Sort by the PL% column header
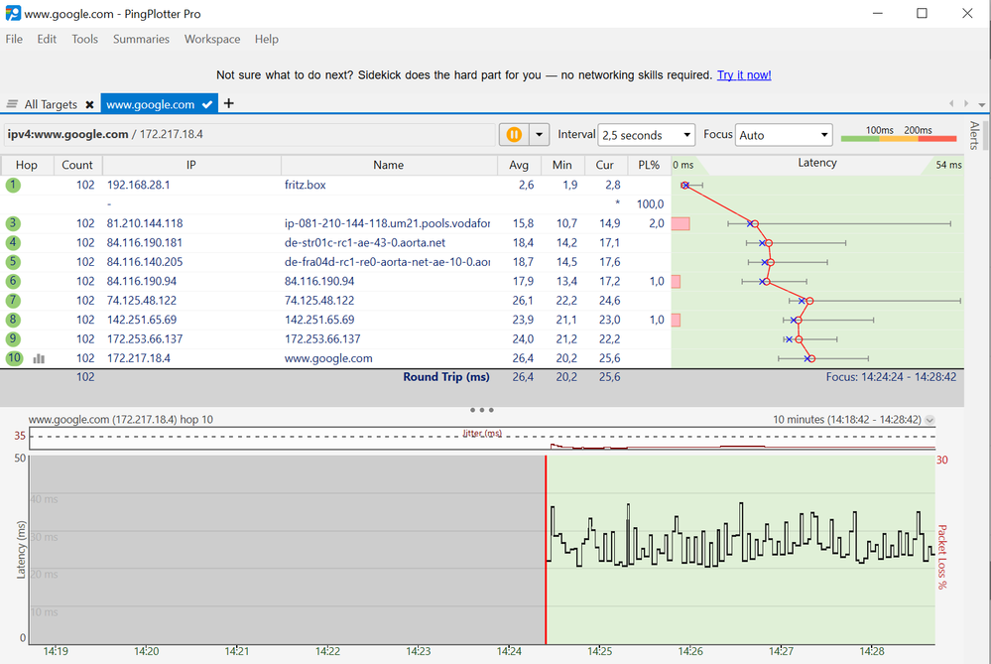This screenshot has height=664, width=991. (x=650, y=165)
